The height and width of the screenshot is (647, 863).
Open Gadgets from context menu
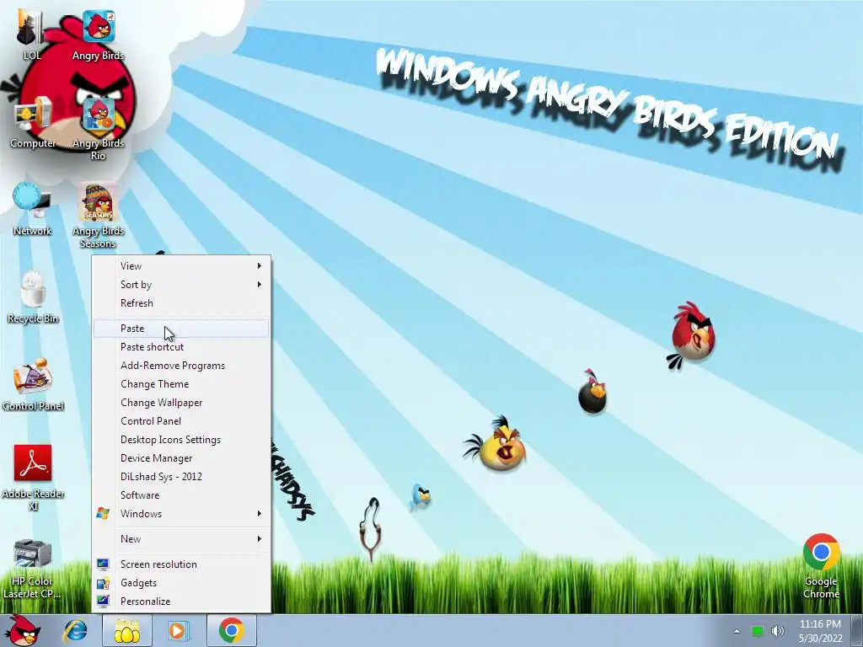point(181,583)
